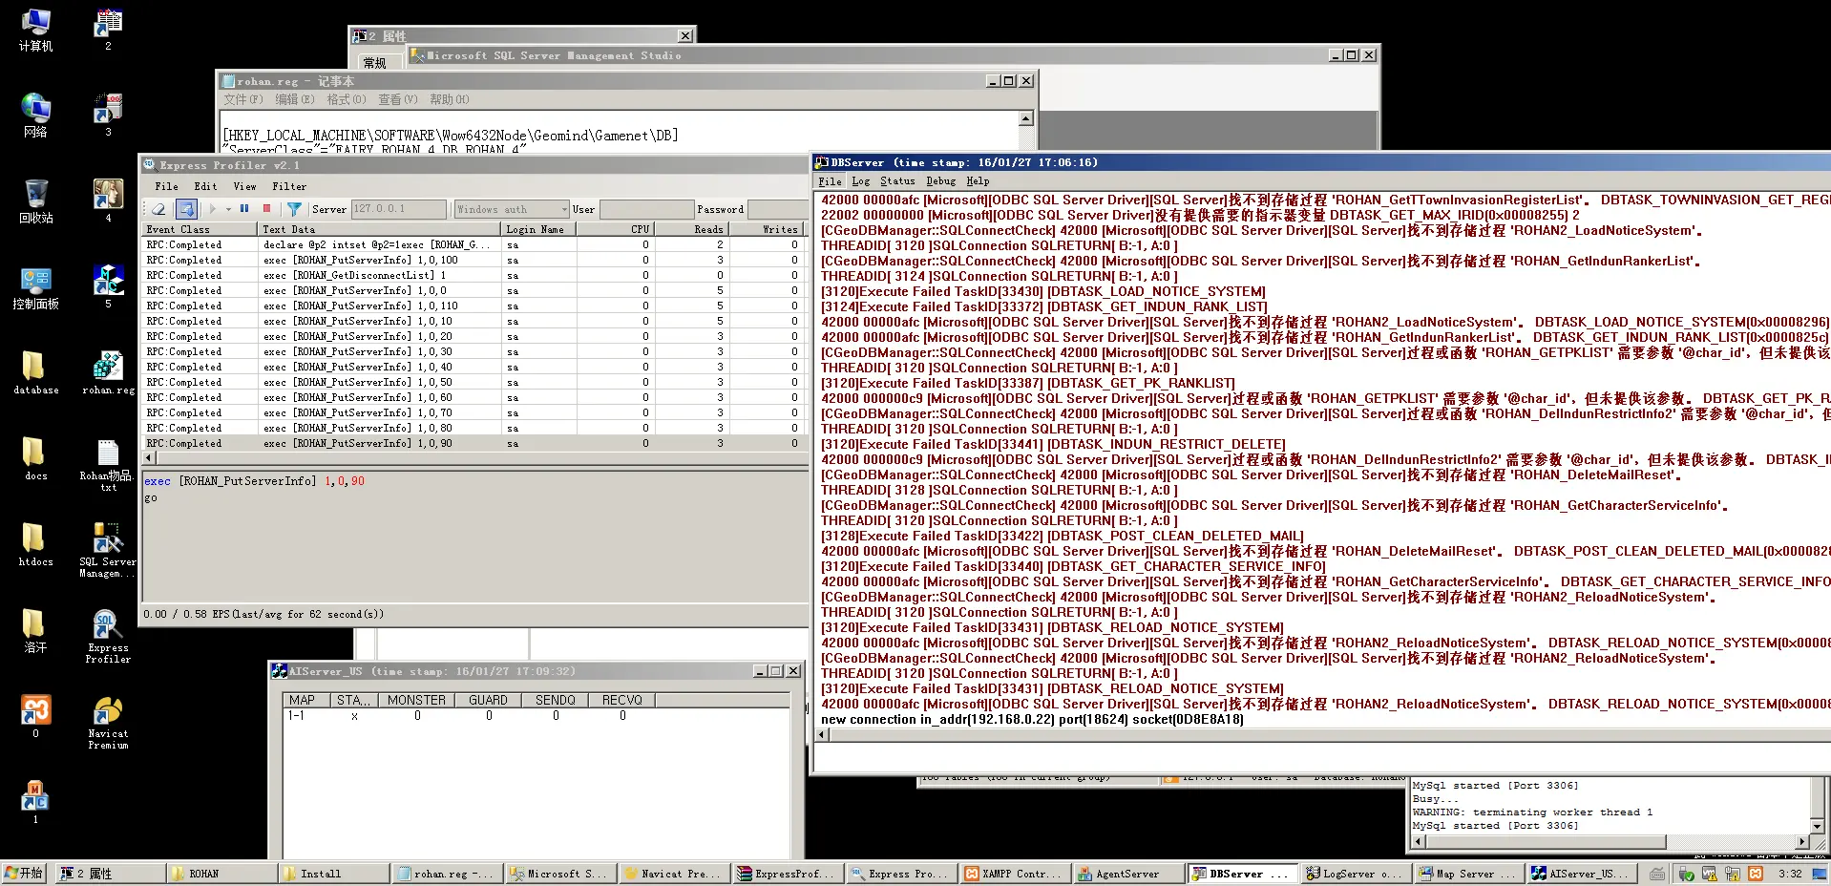Viewport: 1831px width, 886px height.
Task: Open the 计算机 desktop icon
Action: (x=36, y=30)
